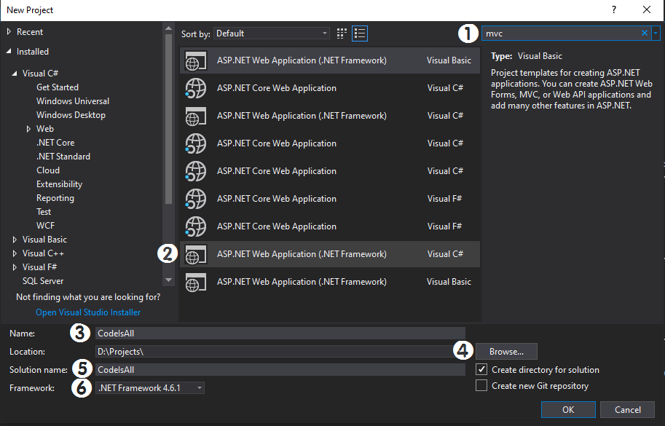
Task: Click the Browse... button
Action: click(506, 352)
